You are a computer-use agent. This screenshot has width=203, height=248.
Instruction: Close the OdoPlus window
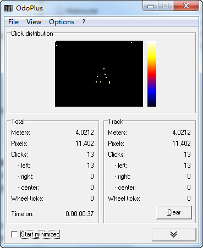coord(186,6)
